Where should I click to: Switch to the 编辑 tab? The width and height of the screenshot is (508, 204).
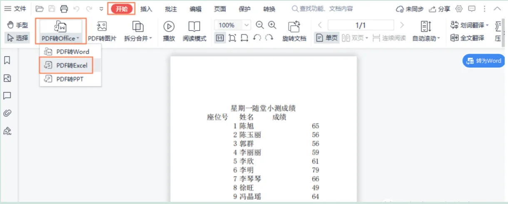[x=195, y=9]
